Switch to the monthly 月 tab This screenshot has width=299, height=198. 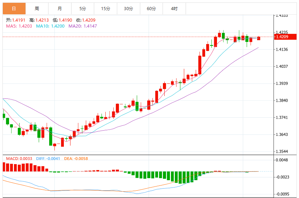(x=60, y=9)
